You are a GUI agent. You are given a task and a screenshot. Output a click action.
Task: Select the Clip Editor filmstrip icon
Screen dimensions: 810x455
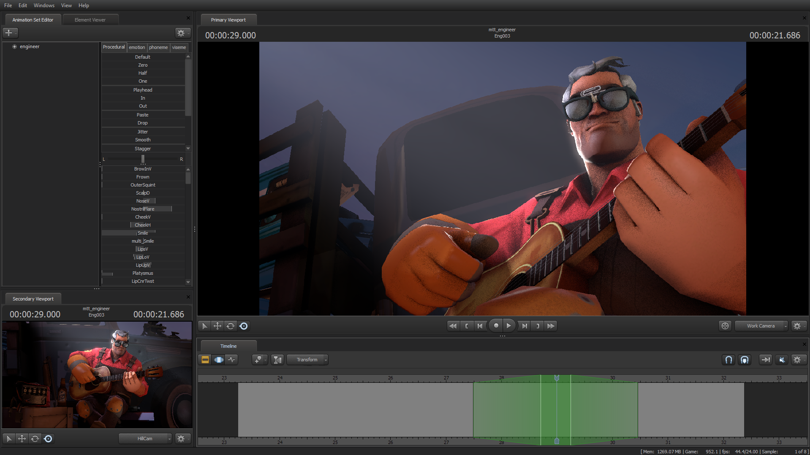point(205,360)
